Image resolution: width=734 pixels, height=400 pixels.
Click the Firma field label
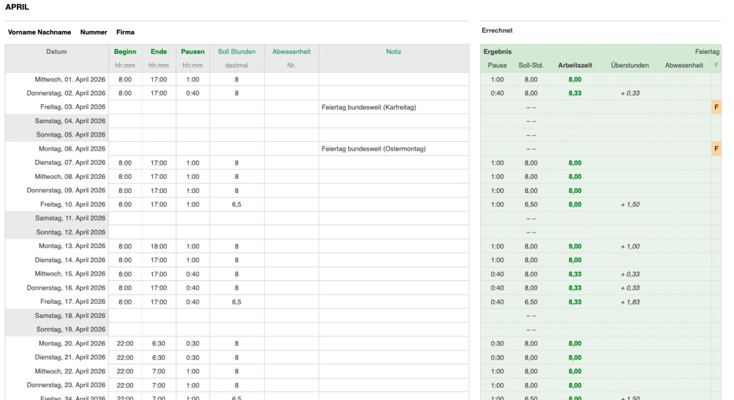click(x=125, y=32)
